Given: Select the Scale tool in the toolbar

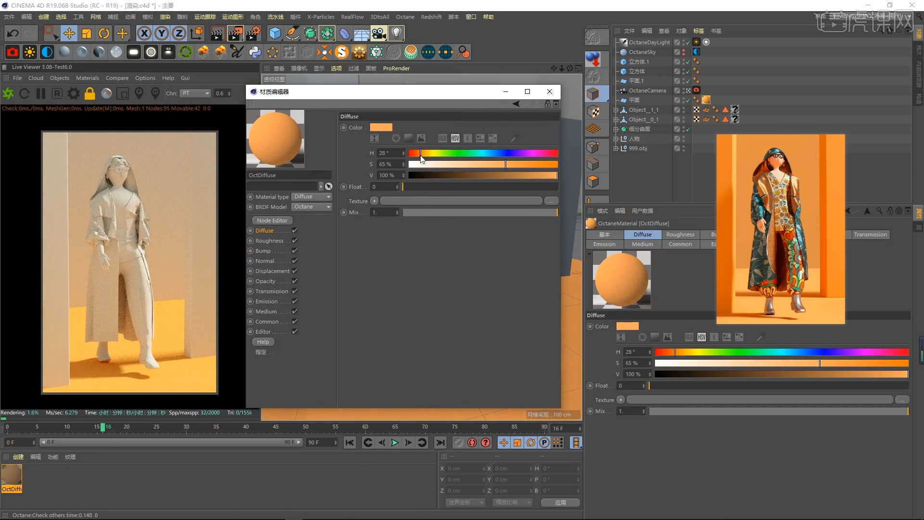Looking at the screenshot, I should 87,33.
